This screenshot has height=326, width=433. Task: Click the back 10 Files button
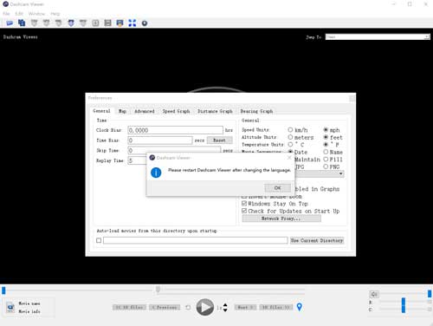129,307
